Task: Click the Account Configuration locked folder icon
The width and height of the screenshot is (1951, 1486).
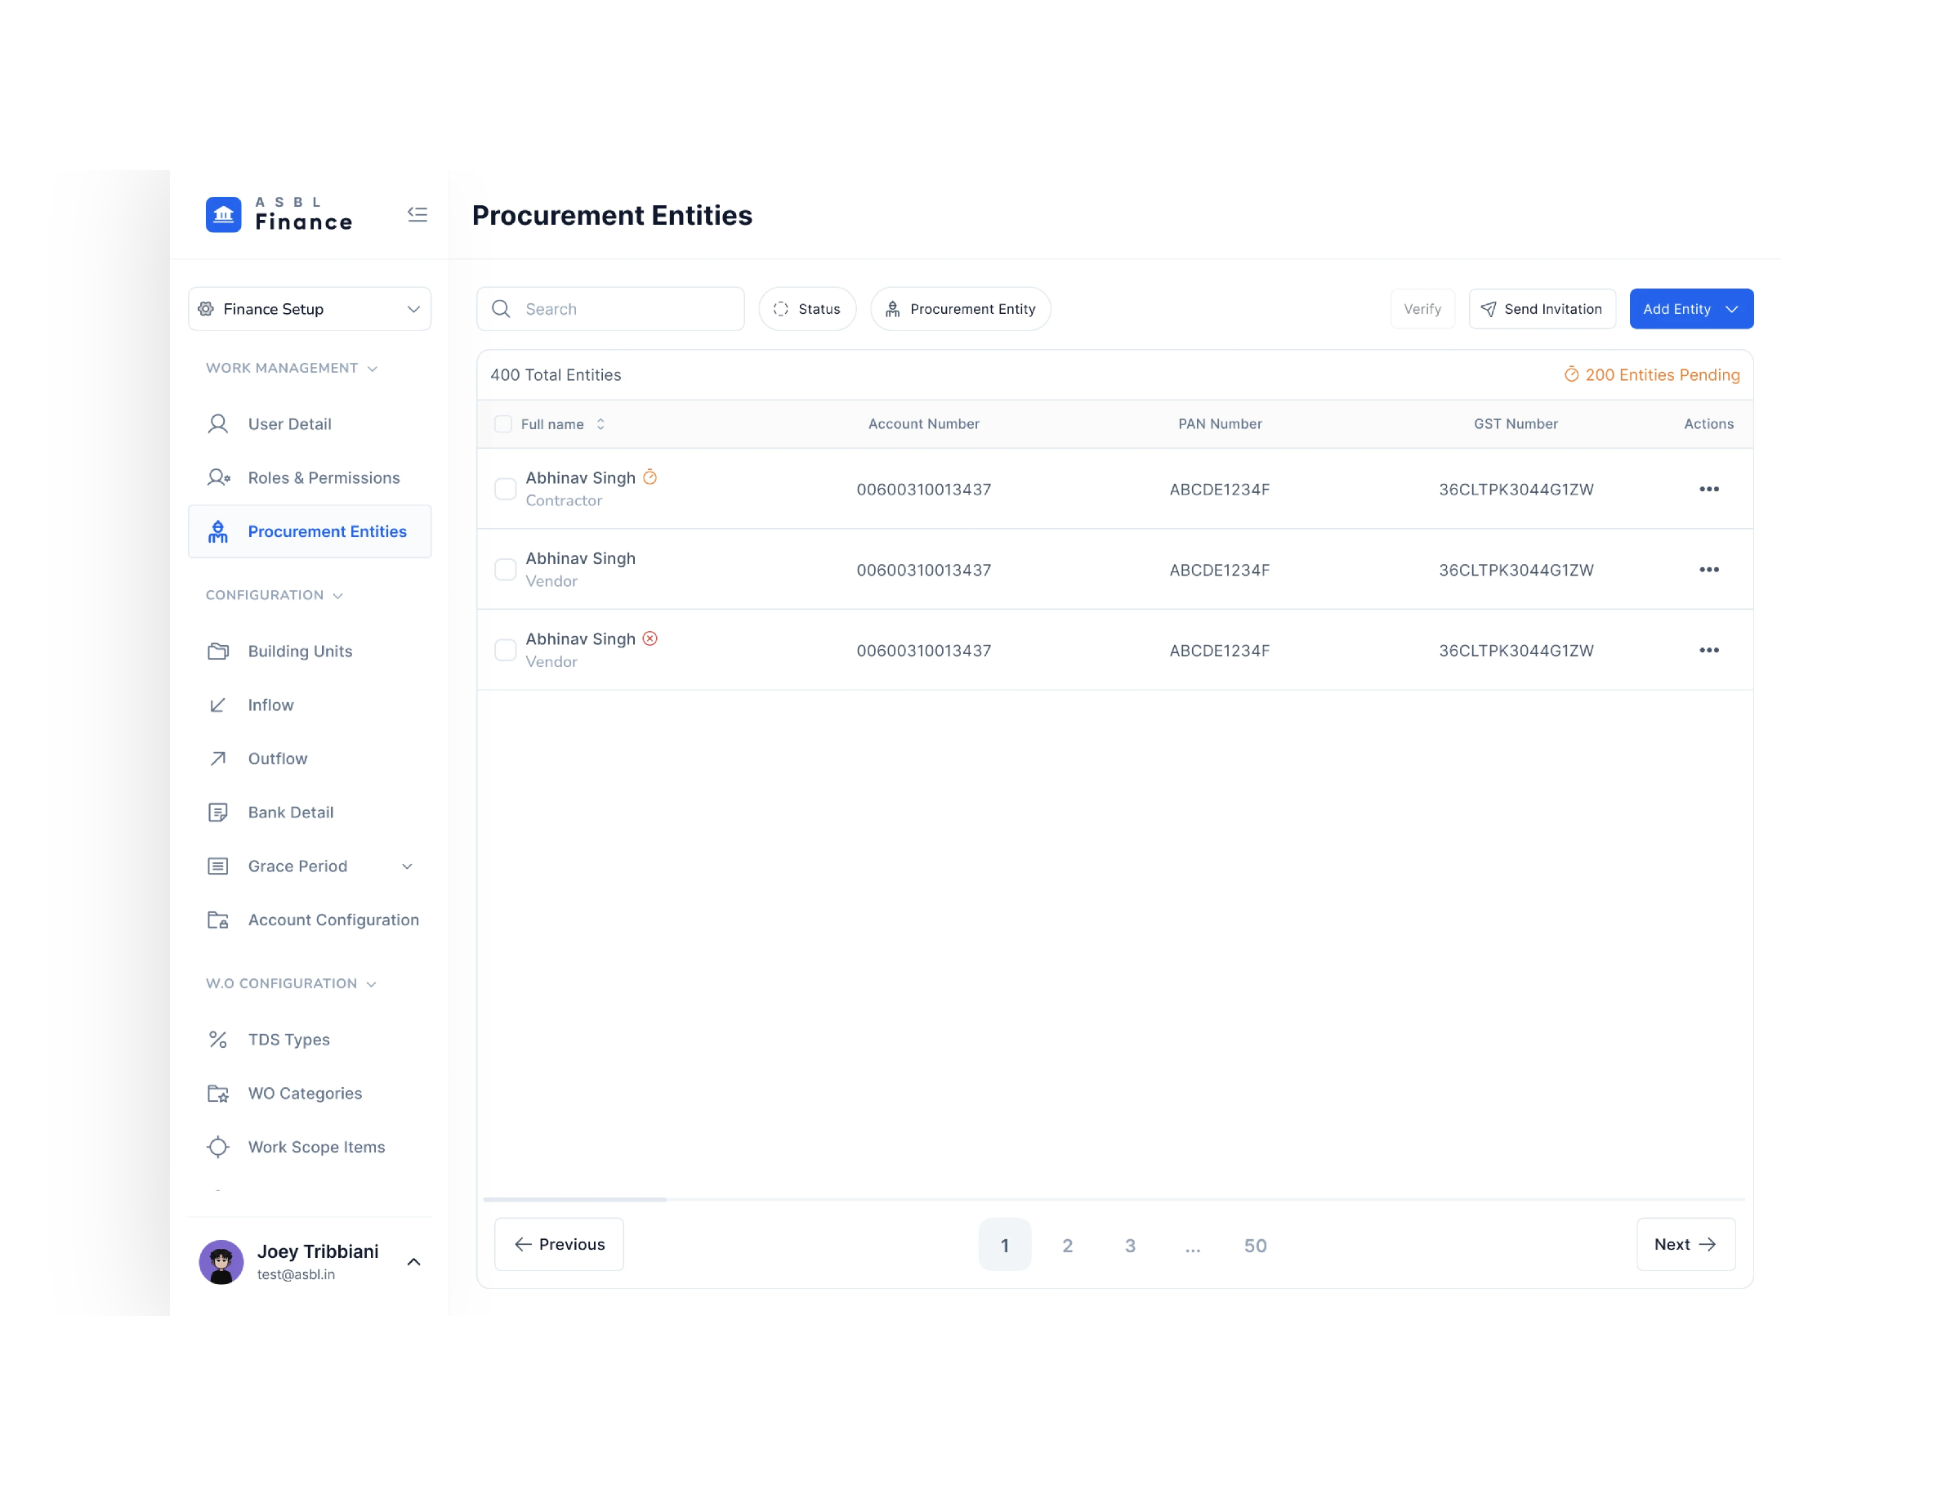Action: point(217,920)
